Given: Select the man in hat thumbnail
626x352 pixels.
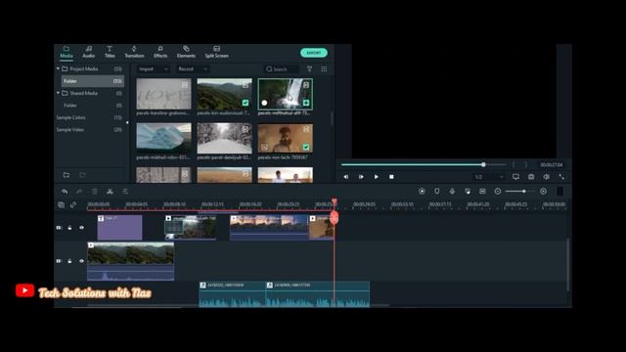Looking at the screenshot, I should coord(285,139).
